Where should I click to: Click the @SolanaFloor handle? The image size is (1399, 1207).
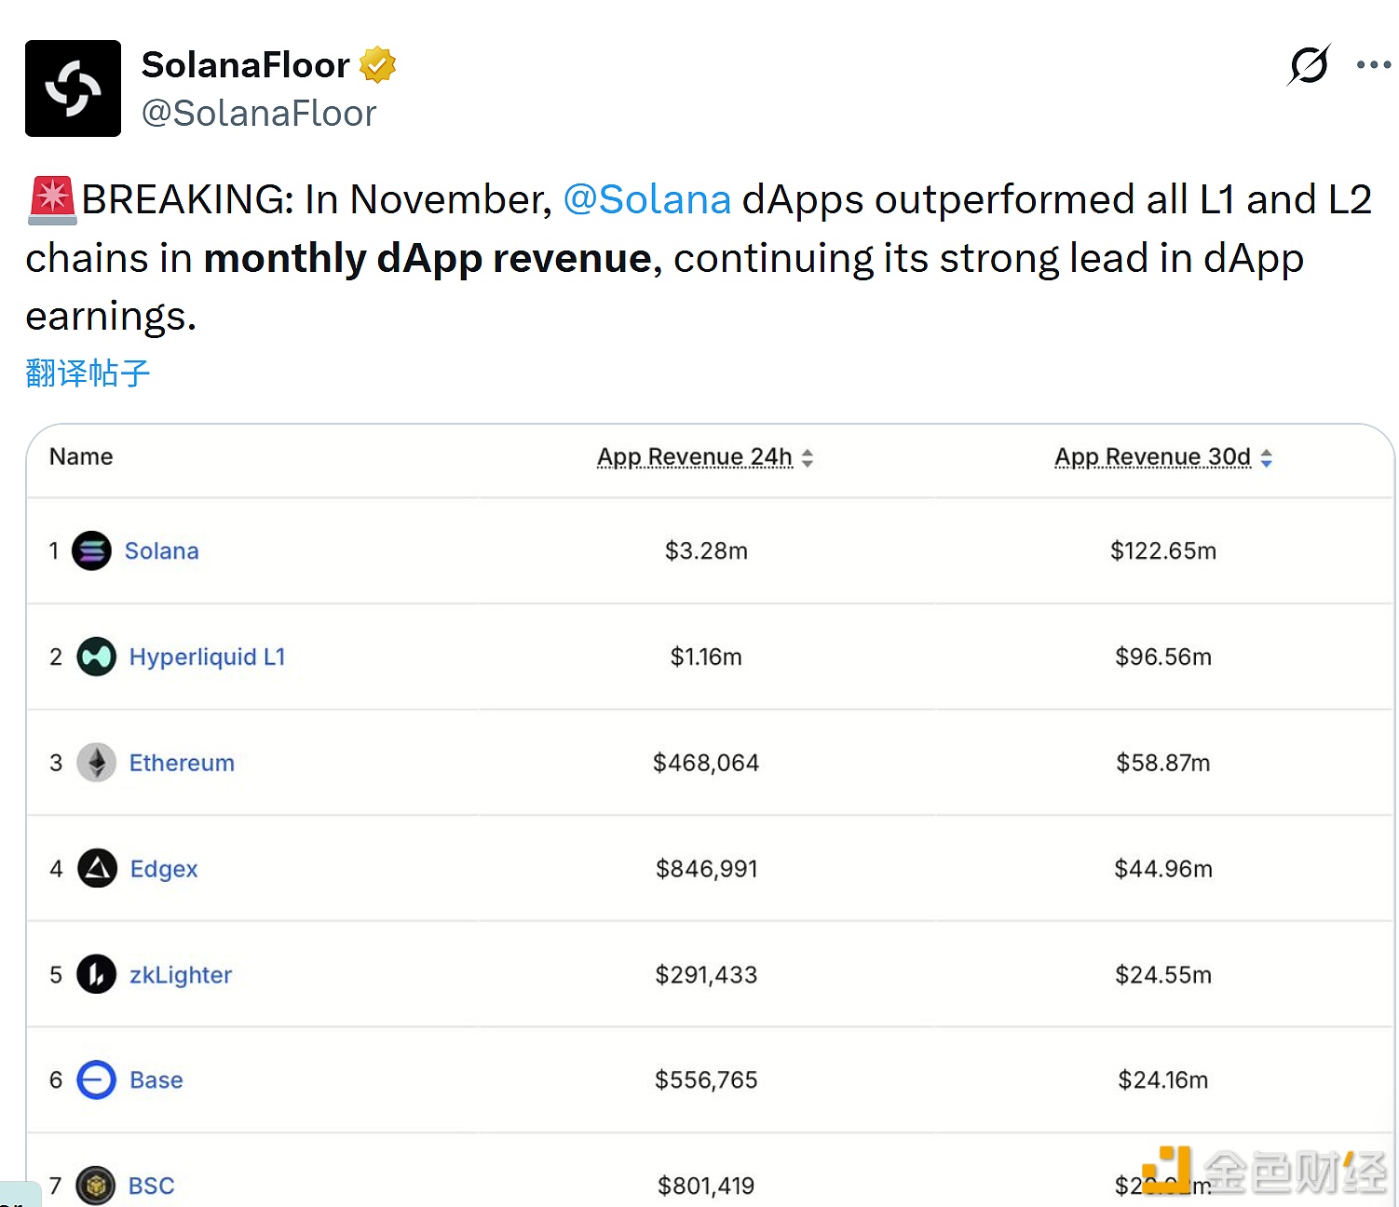[259, 114]
